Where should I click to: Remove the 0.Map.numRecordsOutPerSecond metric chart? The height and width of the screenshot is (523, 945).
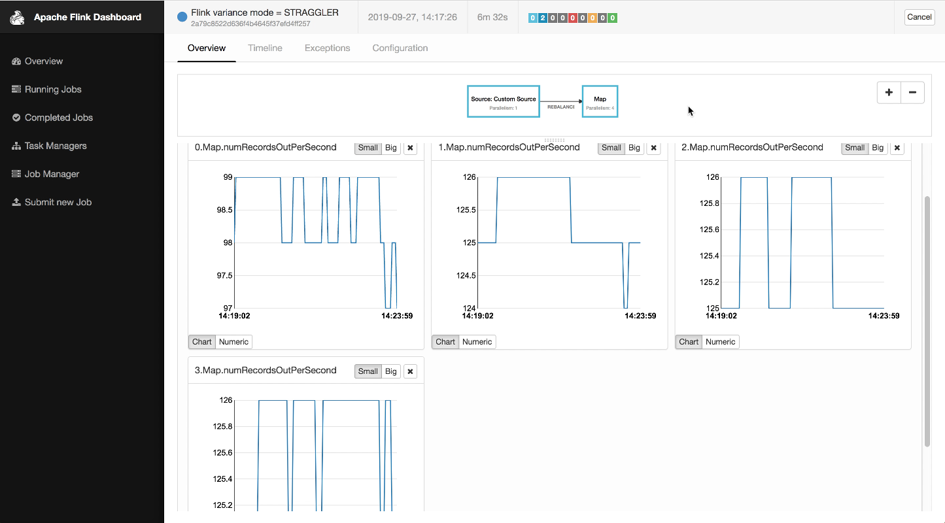(x=410, y=148)
